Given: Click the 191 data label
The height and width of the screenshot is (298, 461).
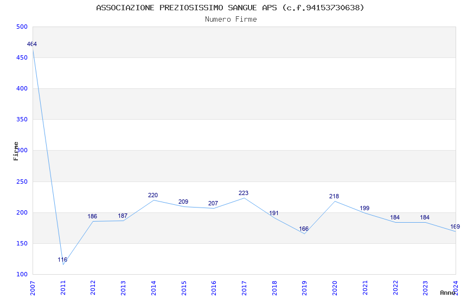Looking at the screenshot, I should (x=274, y=213).
